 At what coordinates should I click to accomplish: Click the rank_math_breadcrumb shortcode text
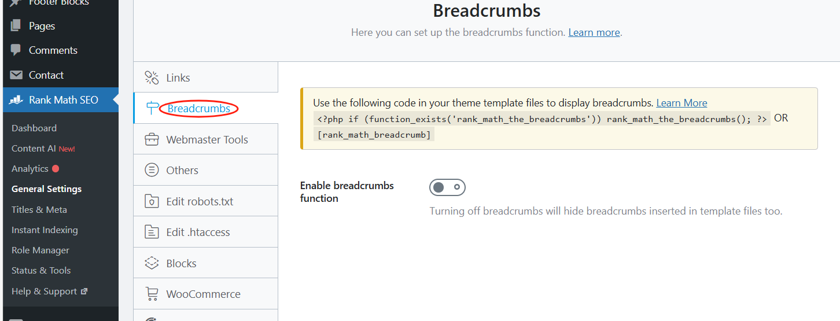coord(374,135)
